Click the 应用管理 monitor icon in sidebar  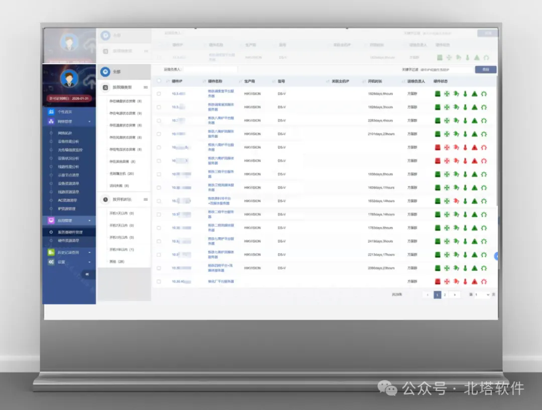51,220
